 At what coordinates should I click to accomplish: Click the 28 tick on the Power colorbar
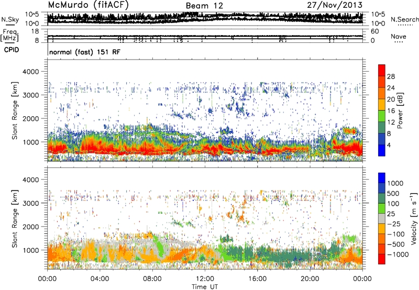[x=391, y=76]
